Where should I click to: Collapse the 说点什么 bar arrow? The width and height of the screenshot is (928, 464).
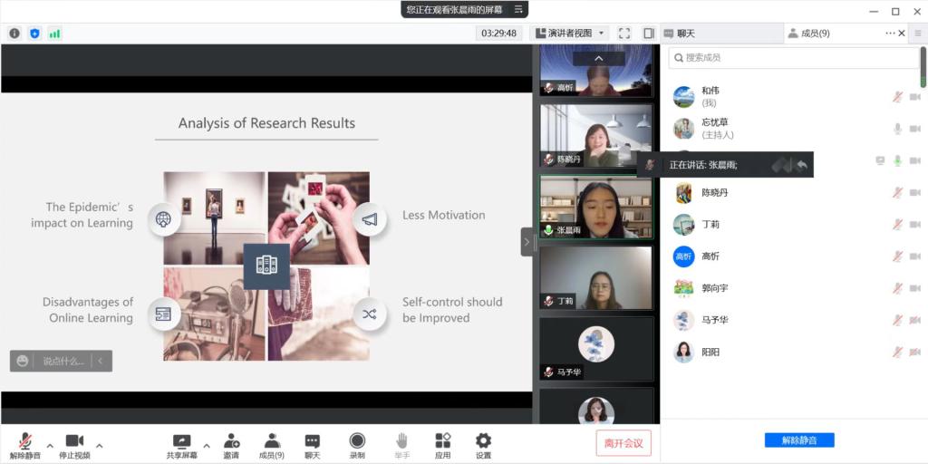(x=101, y=361)
